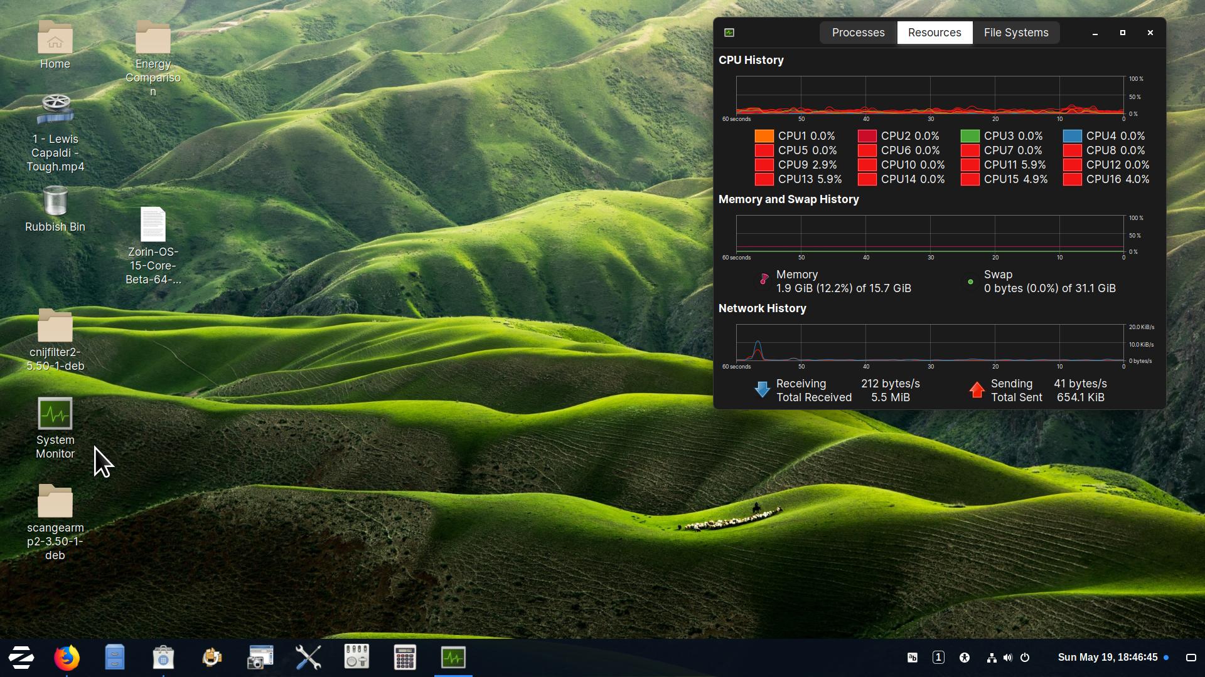Open the Zorin start menu

tap(21, 658)
